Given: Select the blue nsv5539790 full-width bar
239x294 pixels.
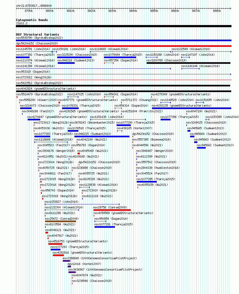Looking at the screenshot, I should pyautogui.click(x=124, y=40).
